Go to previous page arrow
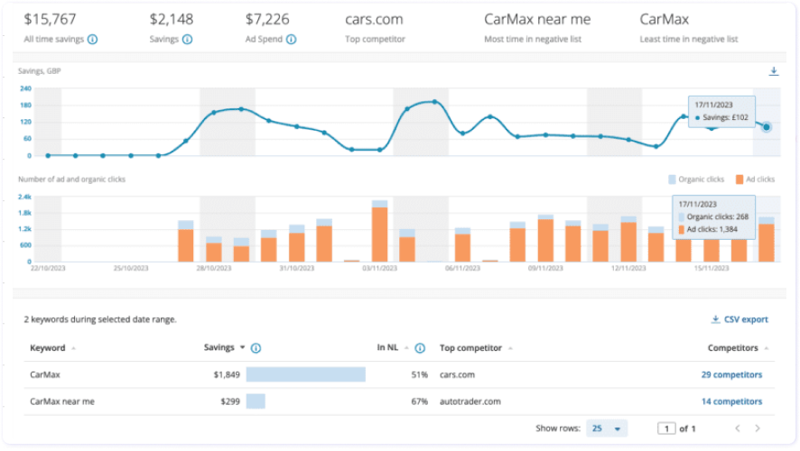This screenshot has width=800, height=451. coord(738,428)
